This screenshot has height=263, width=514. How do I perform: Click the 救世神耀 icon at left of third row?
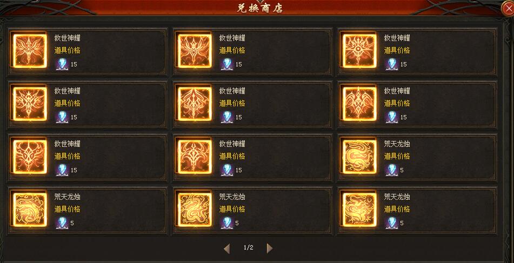(30, 157)
